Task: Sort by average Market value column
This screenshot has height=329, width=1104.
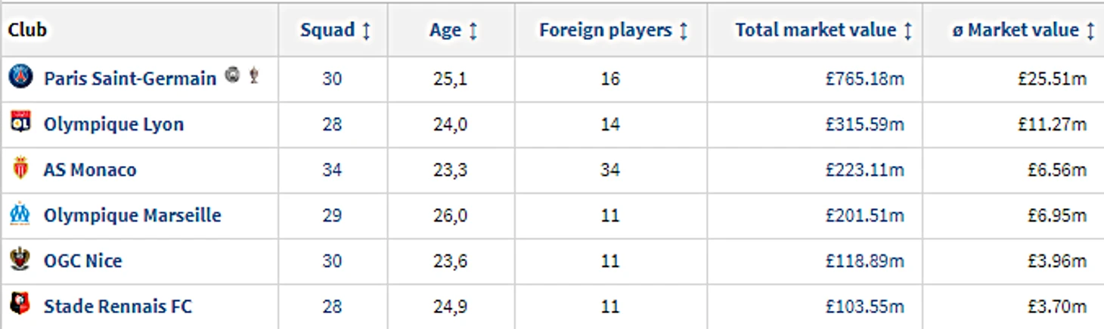Action: (1023, 30)
